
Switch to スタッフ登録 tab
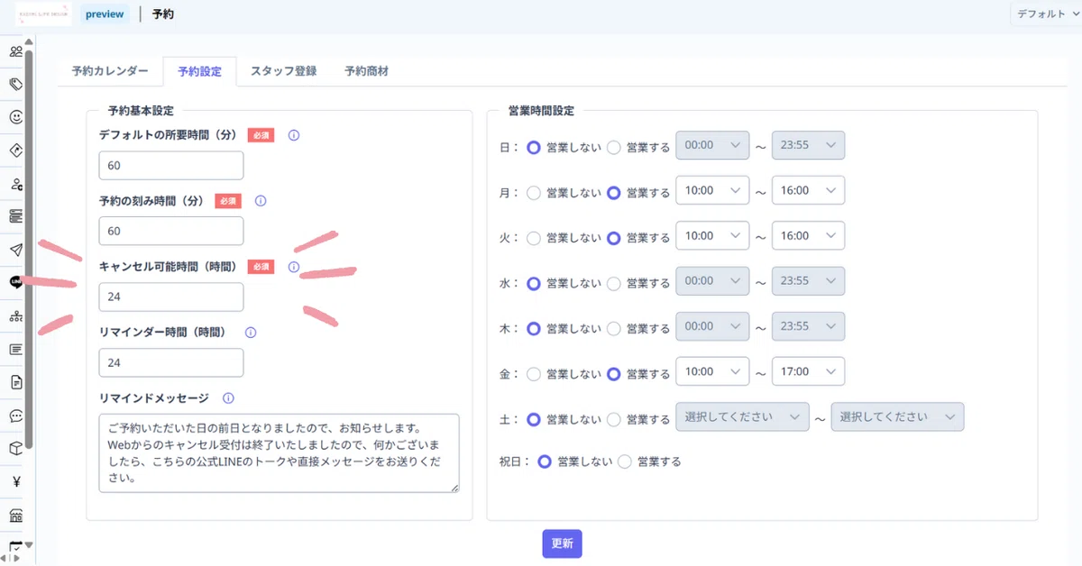point(283,71)
